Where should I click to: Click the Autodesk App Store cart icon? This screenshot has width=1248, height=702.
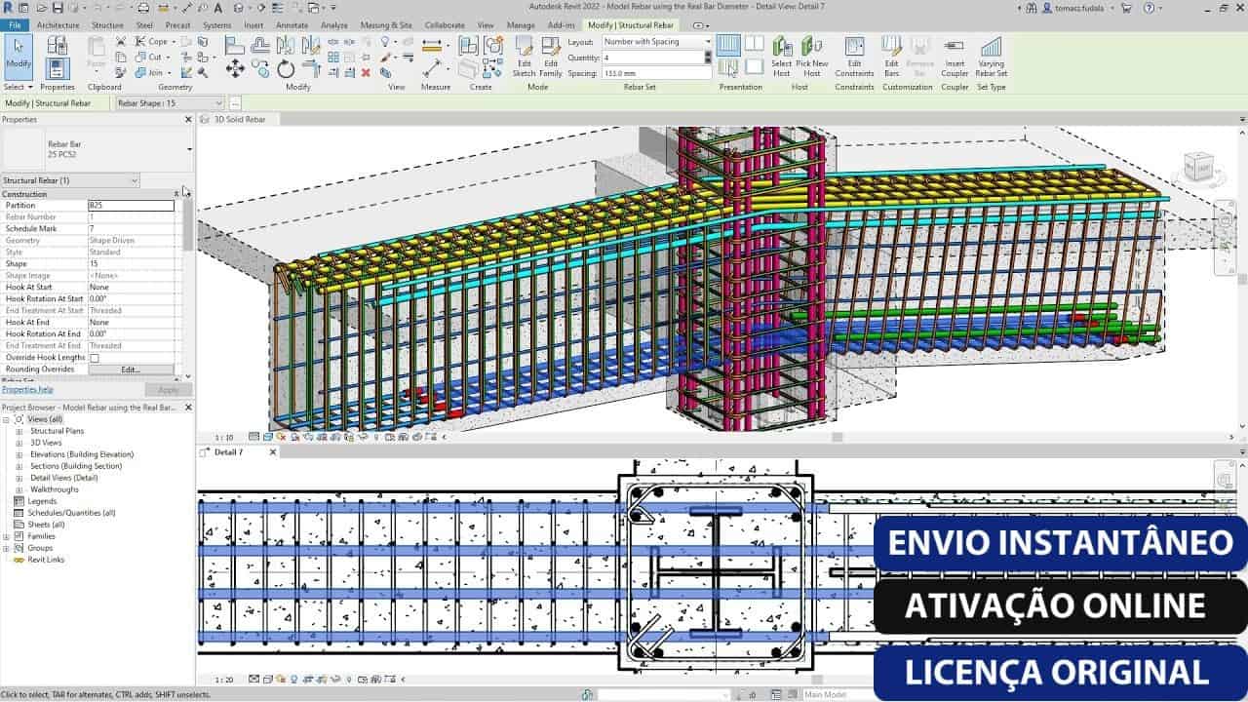[x=1127, y=8]
